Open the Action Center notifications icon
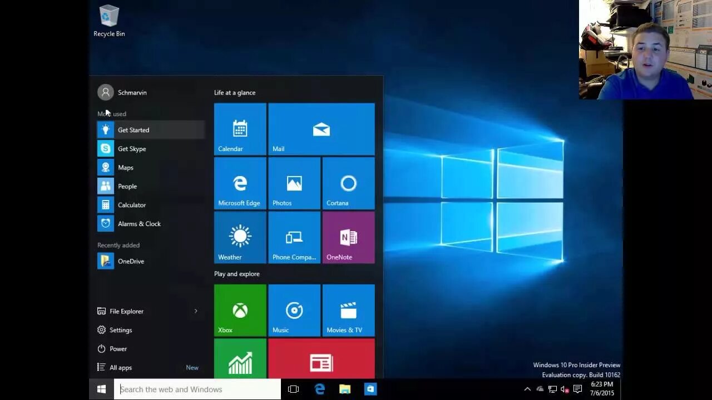The image size is (712, 400). (577, 389)
